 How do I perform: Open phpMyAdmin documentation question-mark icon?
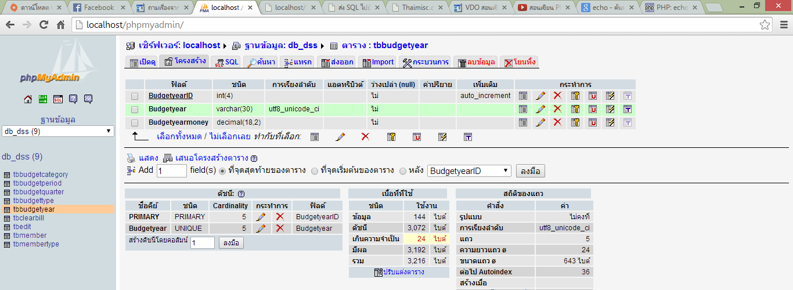coord(73,99)
